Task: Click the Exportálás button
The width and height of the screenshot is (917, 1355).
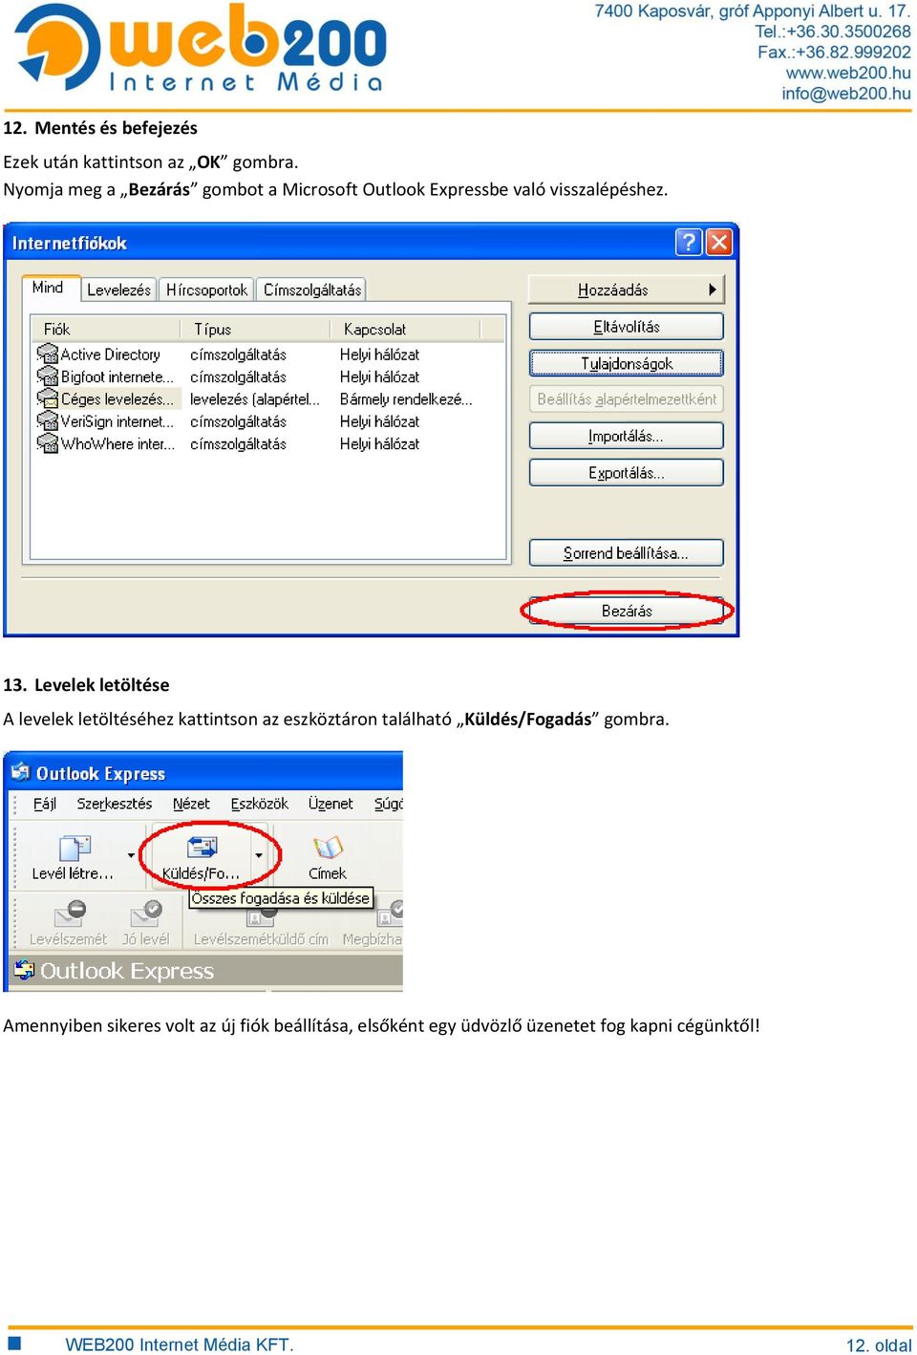Action: (627, 472)
